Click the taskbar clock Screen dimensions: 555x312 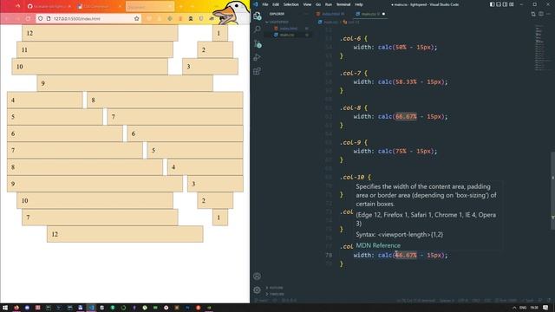pyautogui.click(x=534, y=308)
